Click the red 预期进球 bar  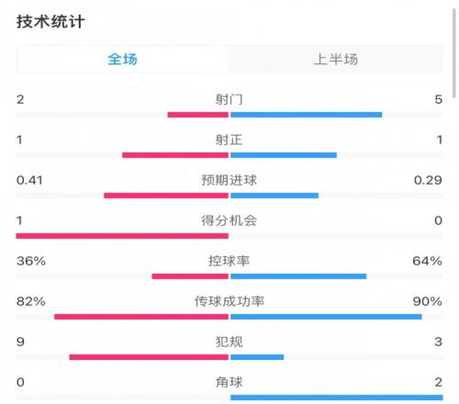pyautogui.click(x=166, y=196)
